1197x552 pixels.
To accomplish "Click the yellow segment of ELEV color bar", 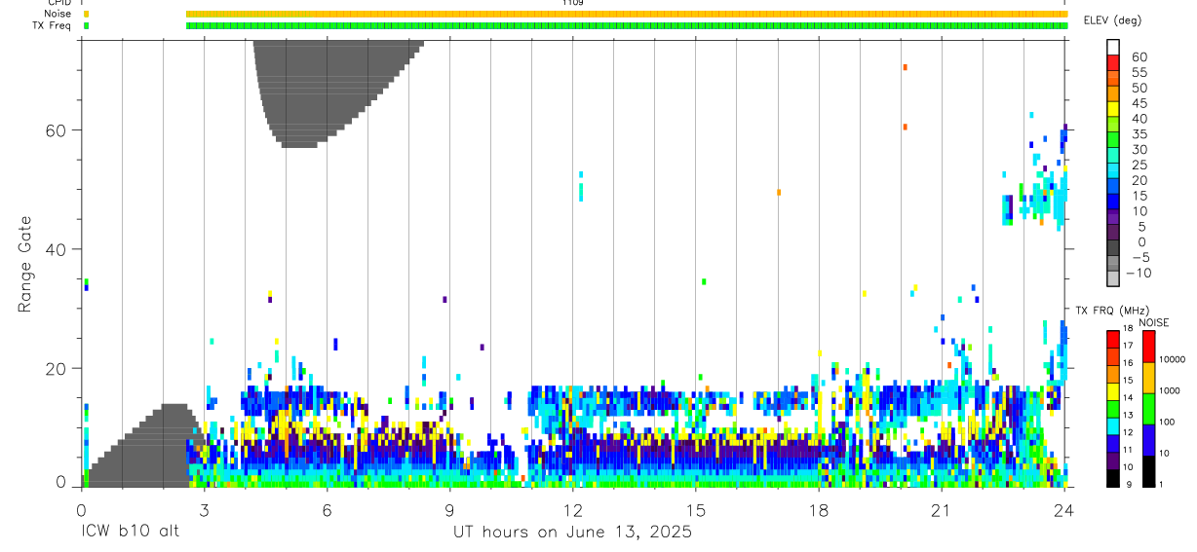I will coord(1114,110).
